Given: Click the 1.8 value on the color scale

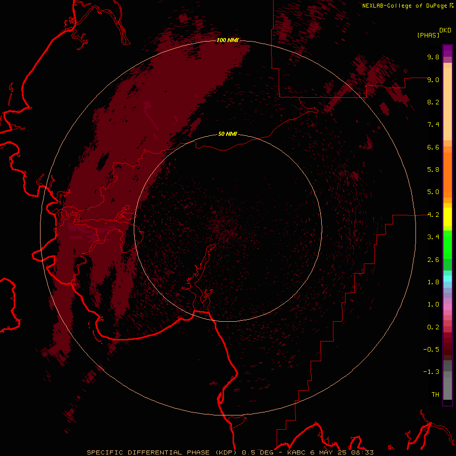Looking at the screenshot, I should point(433,282).
